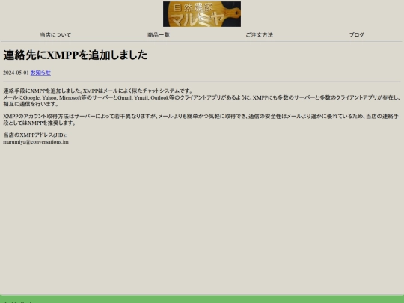Click the paragraph starting XMPPのアカウント取得方法
This screenshot has height=303, width=404.
(x=201, y=120)
